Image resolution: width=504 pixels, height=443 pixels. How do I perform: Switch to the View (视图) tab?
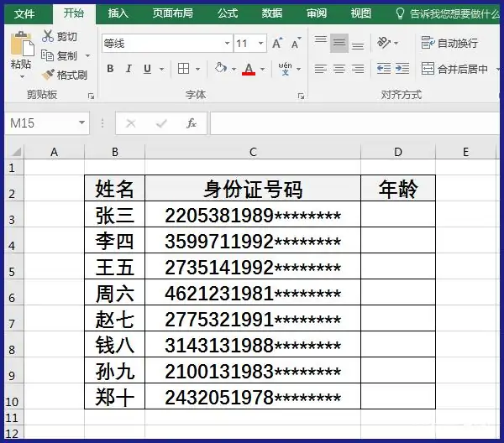(x=360, y=13)
